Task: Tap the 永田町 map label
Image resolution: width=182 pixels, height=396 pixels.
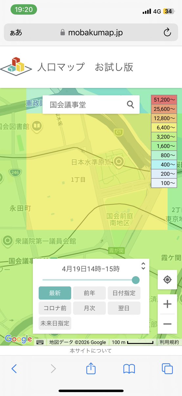Action: (x=20, y=208)
